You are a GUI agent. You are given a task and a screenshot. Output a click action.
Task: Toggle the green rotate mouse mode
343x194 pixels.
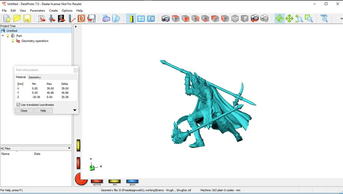pos(279,19)
